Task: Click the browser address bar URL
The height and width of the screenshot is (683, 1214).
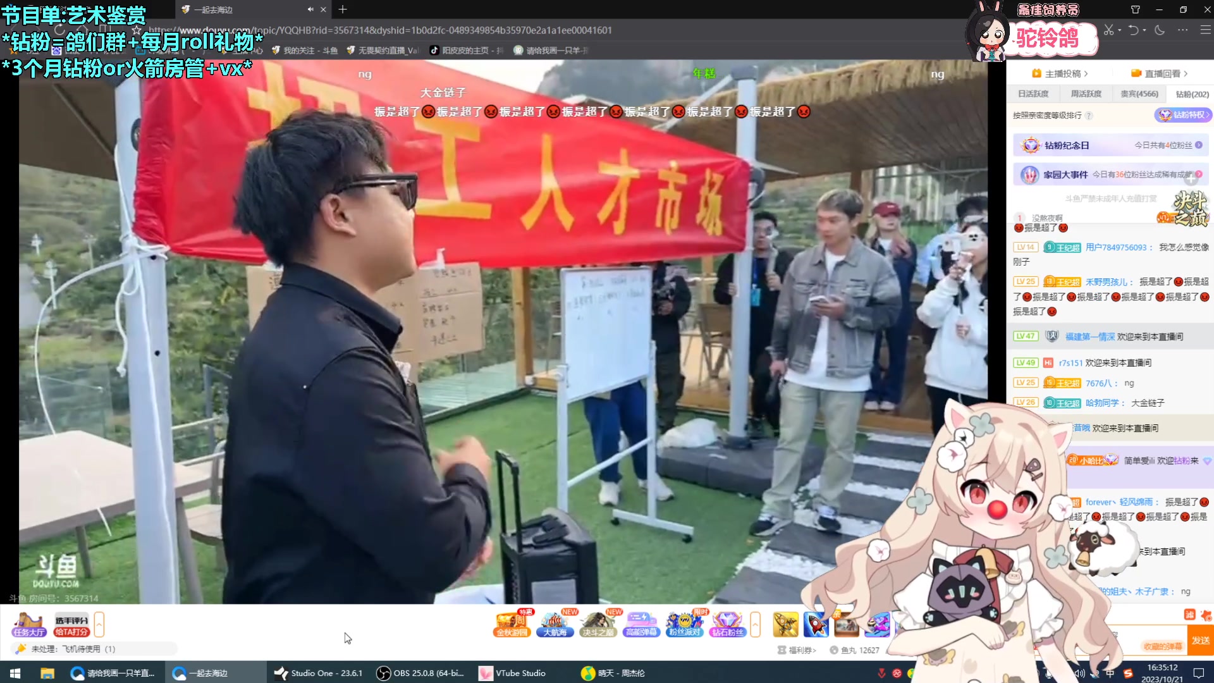Action: click(x=380, y=30)
